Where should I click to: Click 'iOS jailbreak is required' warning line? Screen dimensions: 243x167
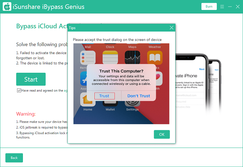click(42, 127)
